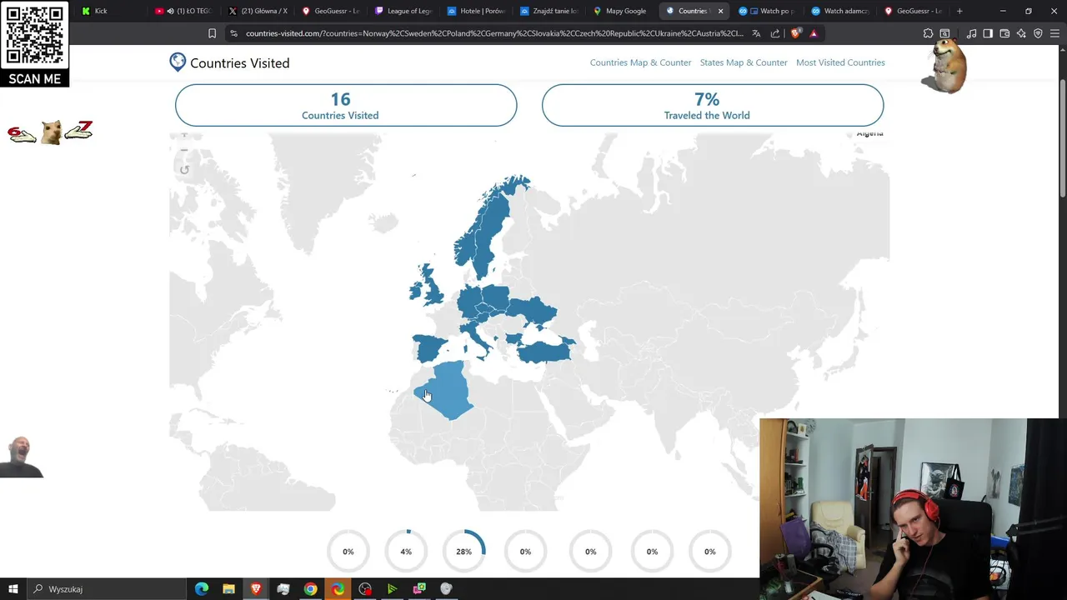Click the Countries Visited site title

coord(239,63)
